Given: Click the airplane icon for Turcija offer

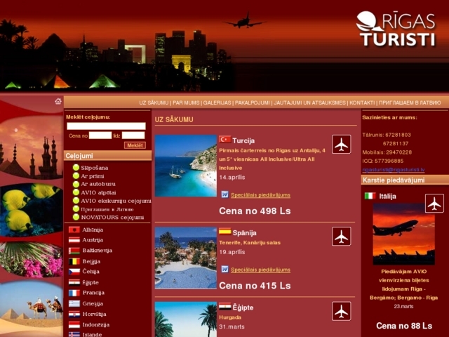Looking at the screenshot, I should (341, 145).
